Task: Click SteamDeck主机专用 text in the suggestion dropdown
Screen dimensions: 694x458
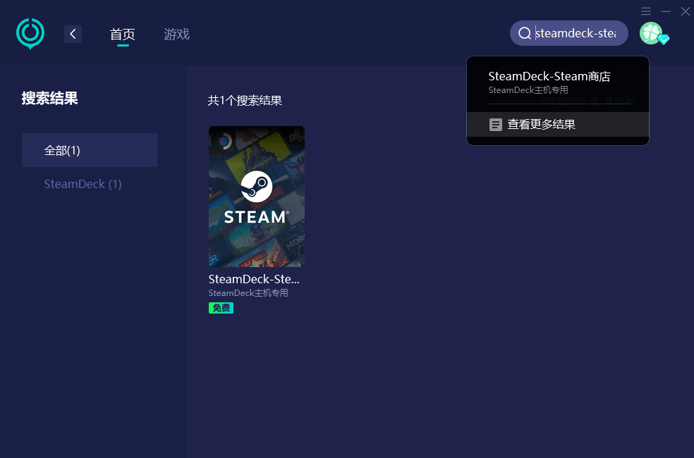Action: coord(528,90)
